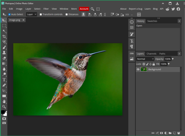Screen dimensions: 185x136
Task: Click the red Account button
Action: tap(84, 9)
